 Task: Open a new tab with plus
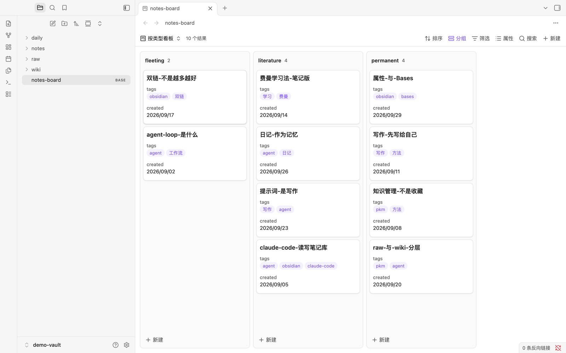point(225,8)
